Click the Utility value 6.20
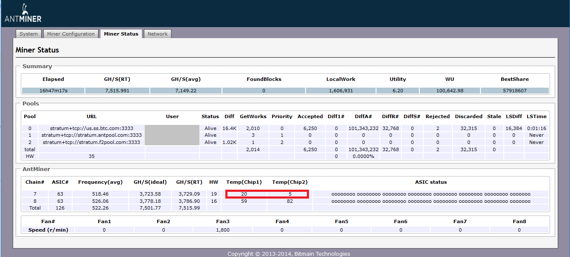Image resolution: width=570 pixels, height=257 pixels. (398, 91)
